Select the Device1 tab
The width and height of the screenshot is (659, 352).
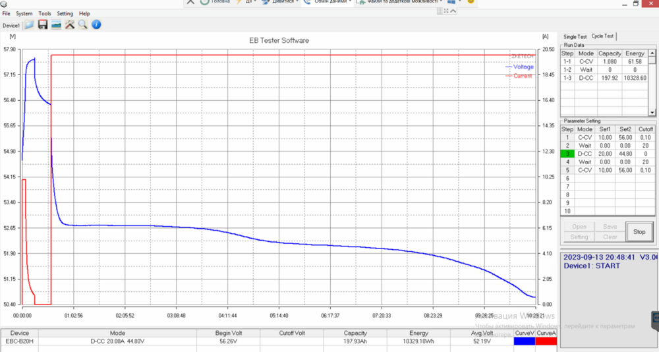click(x=11, y=26)
